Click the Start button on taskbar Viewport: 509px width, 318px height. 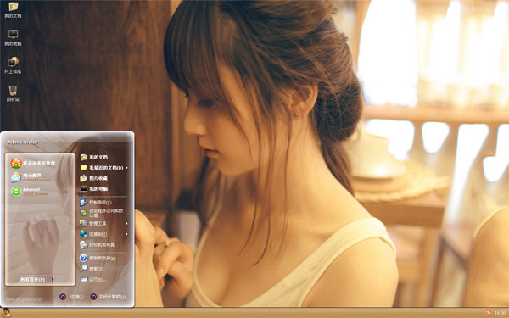click(x=6, y=313)
